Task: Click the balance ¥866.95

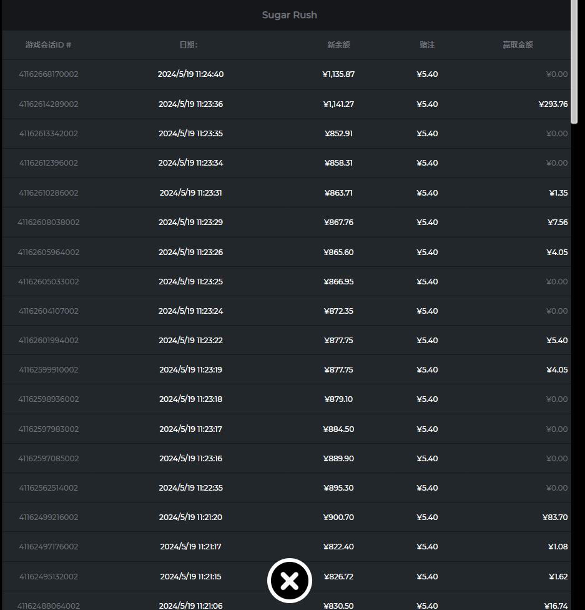Action: [x=338, y=281]
